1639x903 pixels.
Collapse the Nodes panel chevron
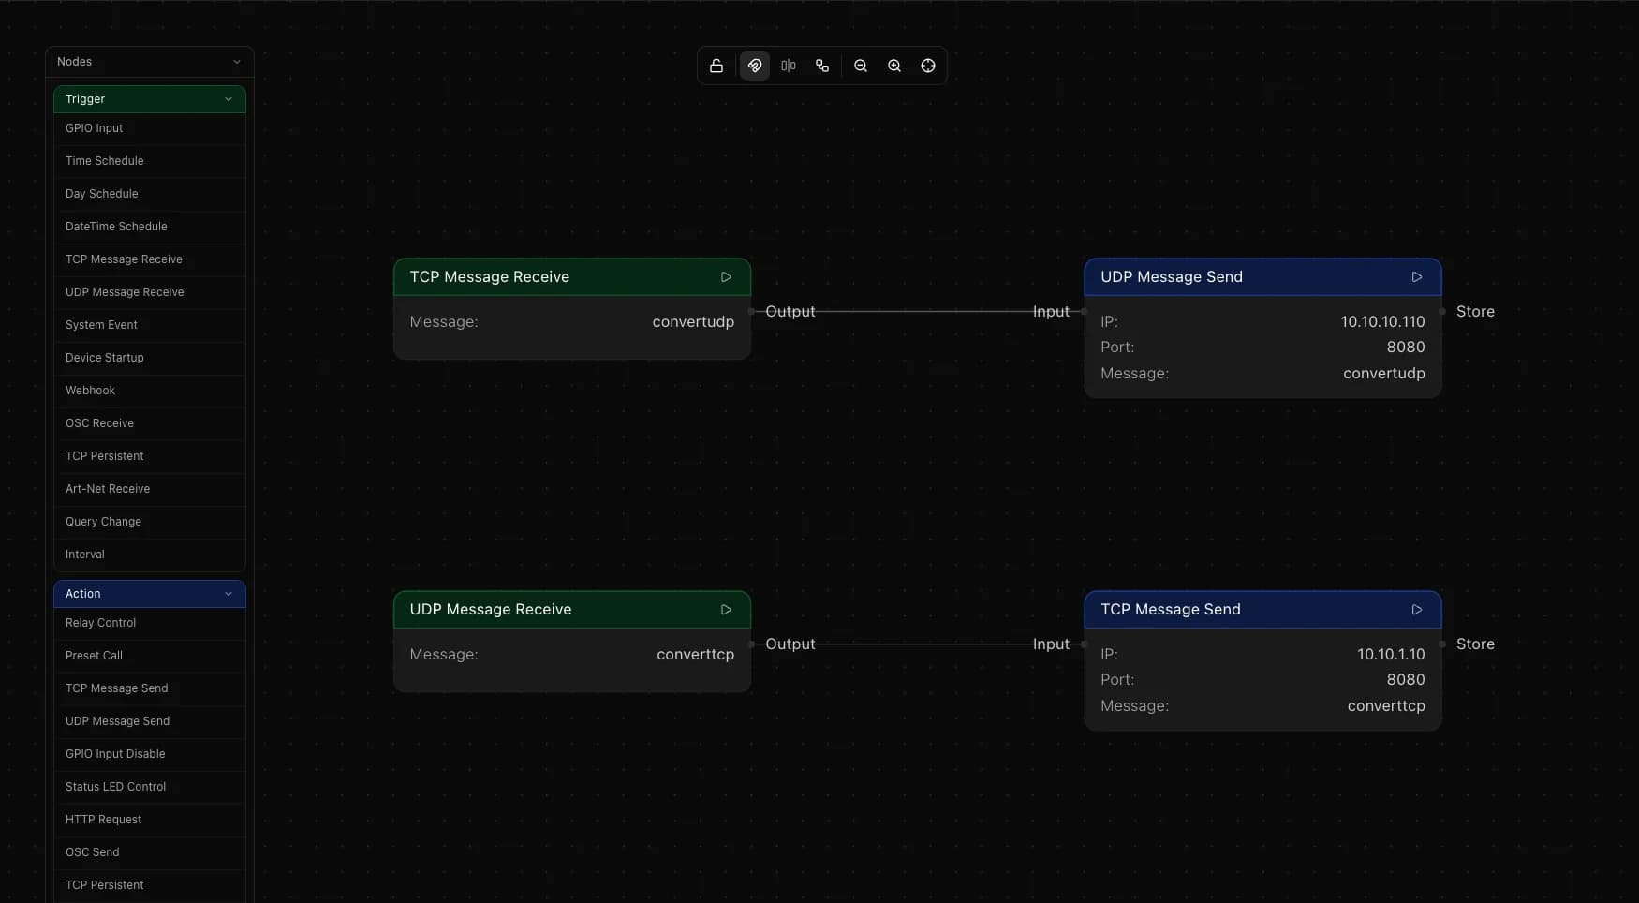coord(236,62)
